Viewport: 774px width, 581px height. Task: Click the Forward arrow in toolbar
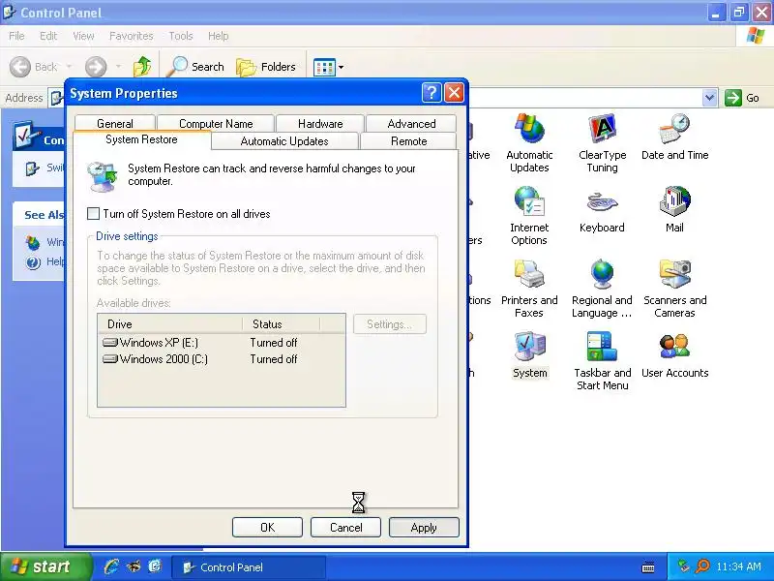96,67
